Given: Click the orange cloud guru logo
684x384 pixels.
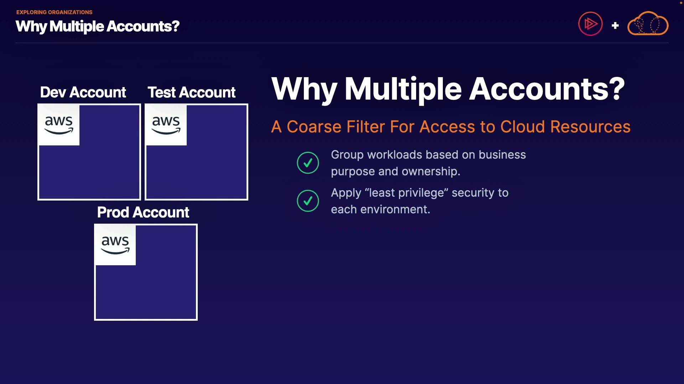Looking at the screenshot, I should pos(648,24).
